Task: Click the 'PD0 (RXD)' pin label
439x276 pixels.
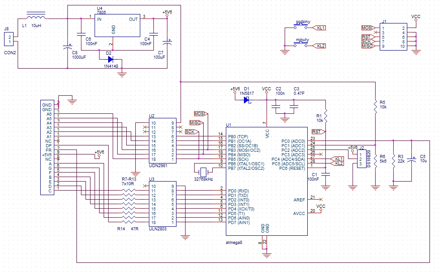Action: point(238,191)
